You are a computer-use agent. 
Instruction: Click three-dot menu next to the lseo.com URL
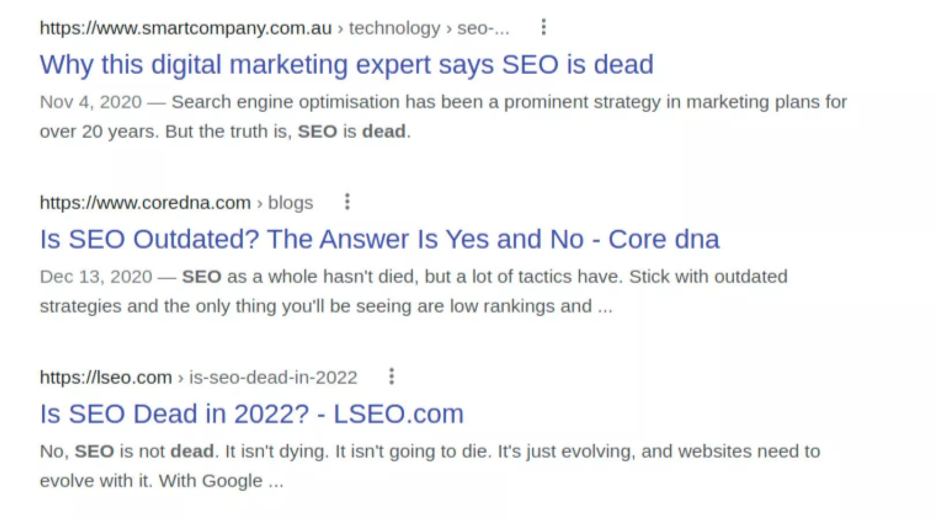(x=391, y=377)
